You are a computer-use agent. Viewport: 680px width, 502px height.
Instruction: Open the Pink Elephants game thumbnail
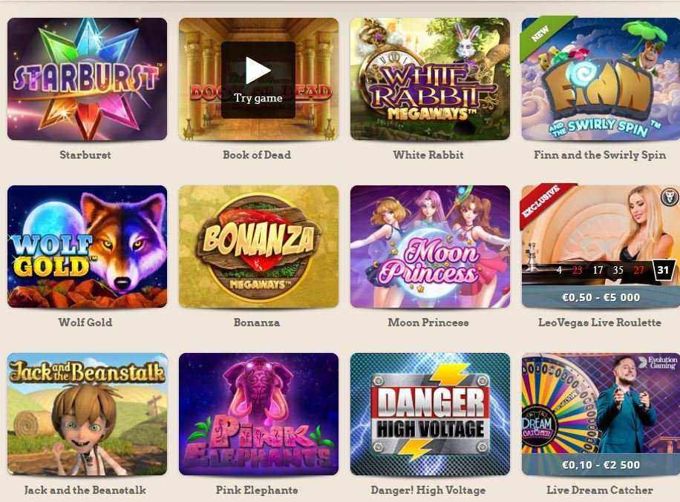click(258, 414)
